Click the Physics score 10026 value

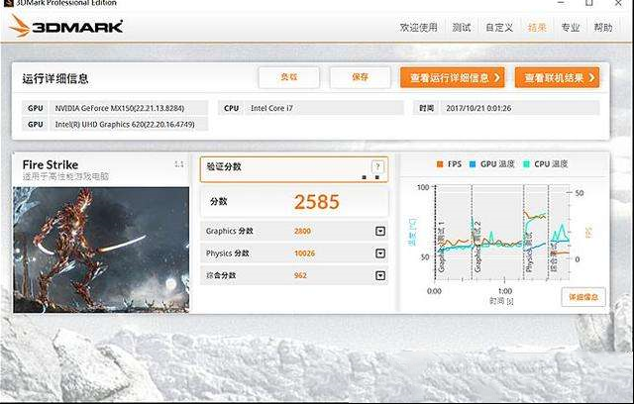[x=304, y=253]
